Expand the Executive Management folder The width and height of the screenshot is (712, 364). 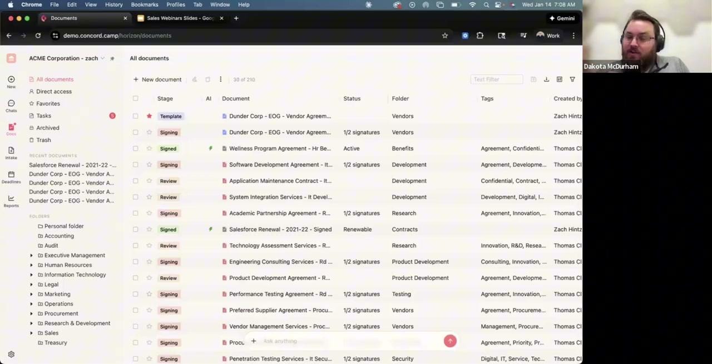[x=31, y=255]
